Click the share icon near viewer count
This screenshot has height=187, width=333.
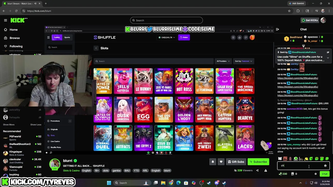click(257, 170)
